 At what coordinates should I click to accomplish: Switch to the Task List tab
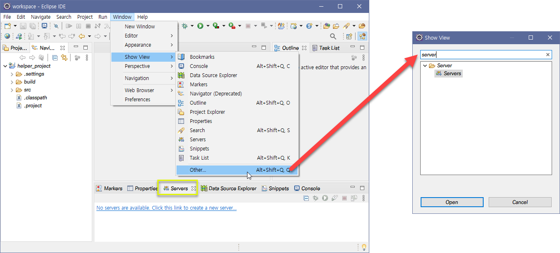click(x=326, y=48)
